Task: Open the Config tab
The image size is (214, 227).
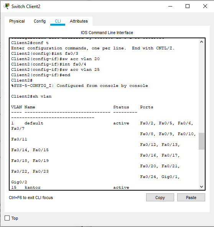Action: tap(40, 21)
